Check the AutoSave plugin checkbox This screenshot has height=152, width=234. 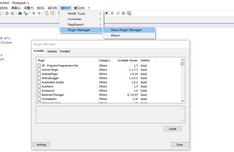[x=39, y=86]
